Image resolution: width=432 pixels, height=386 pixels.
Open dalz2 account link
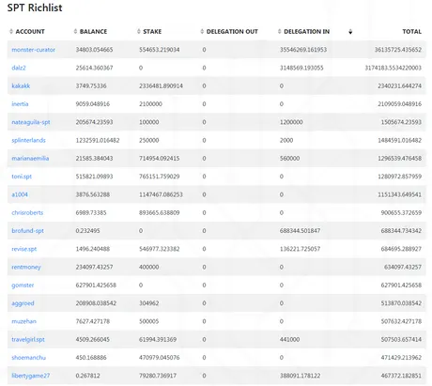(x=19, y=68)
